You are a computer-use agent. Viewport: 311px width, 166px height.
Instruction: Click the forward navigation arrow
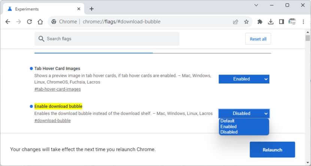[18, 22]
